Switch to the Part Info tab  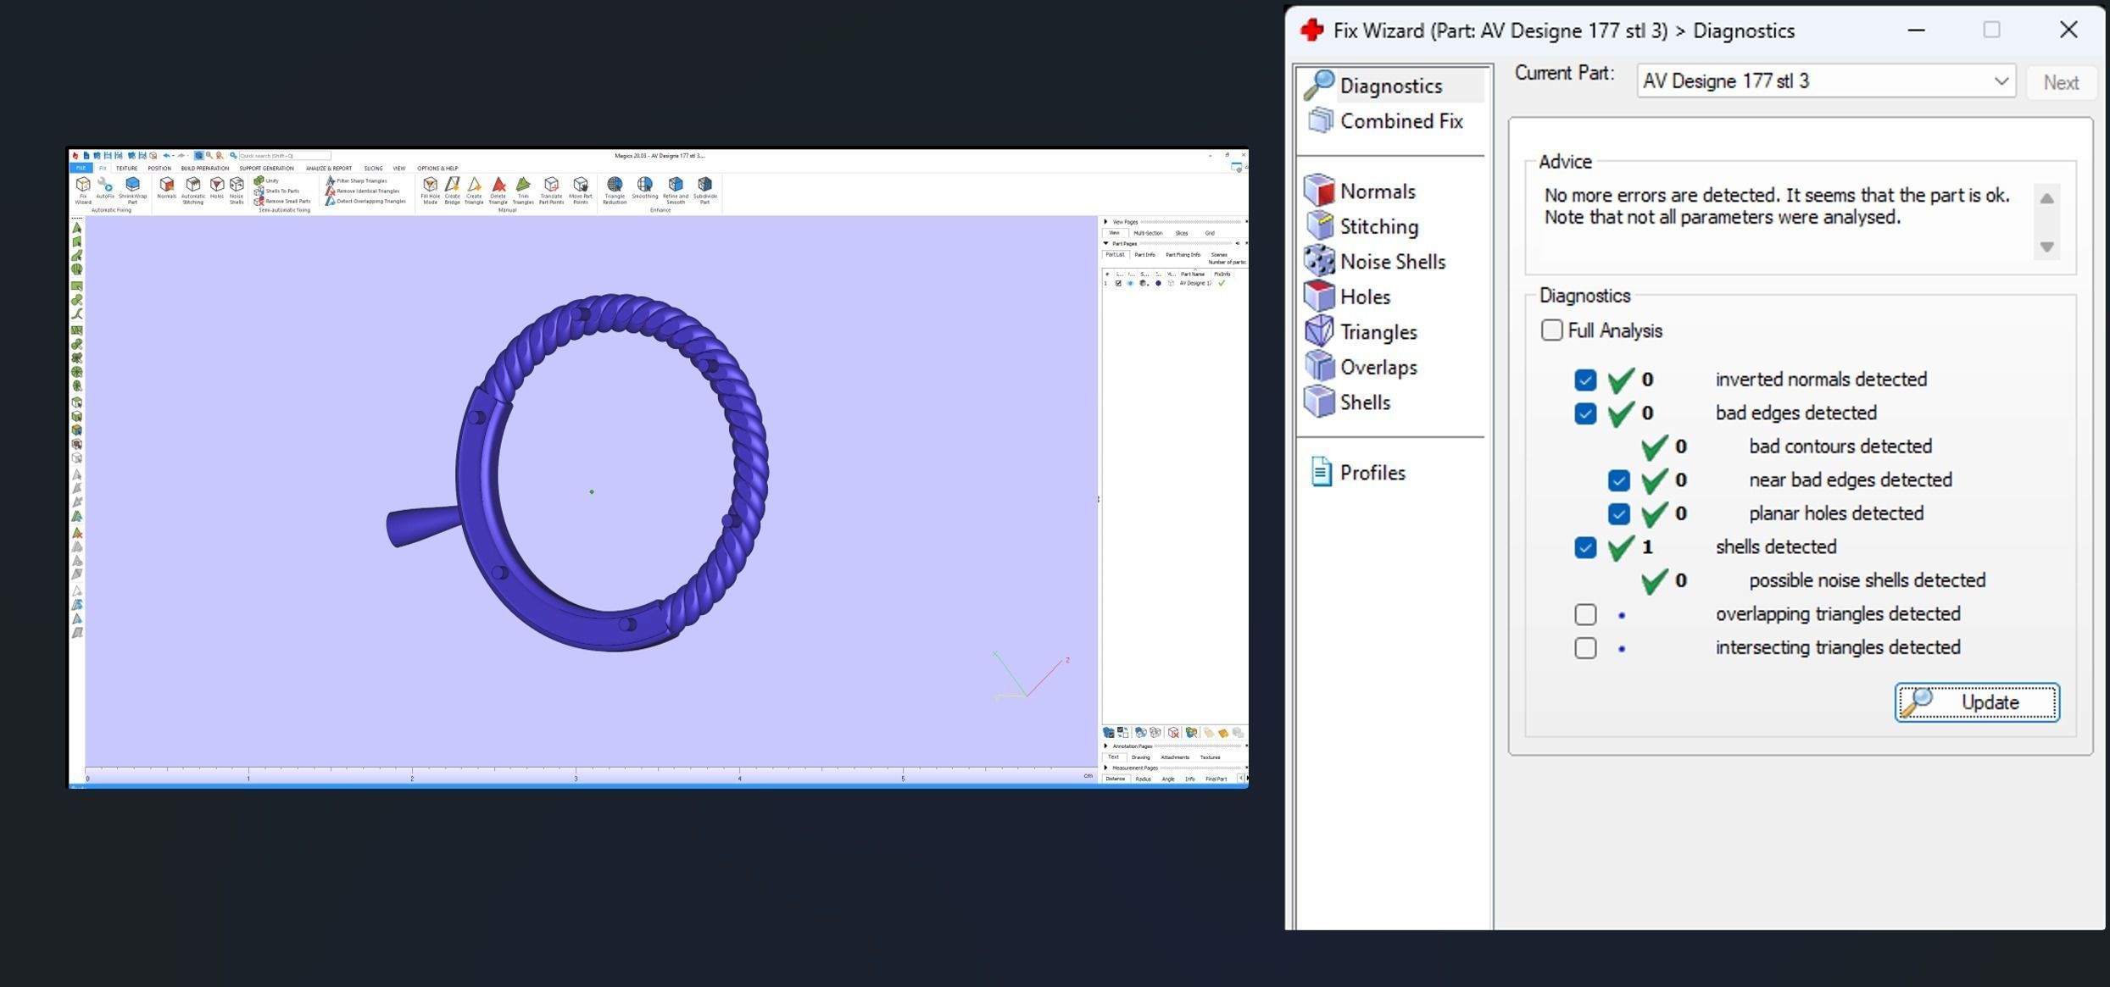click(1144, 255)
